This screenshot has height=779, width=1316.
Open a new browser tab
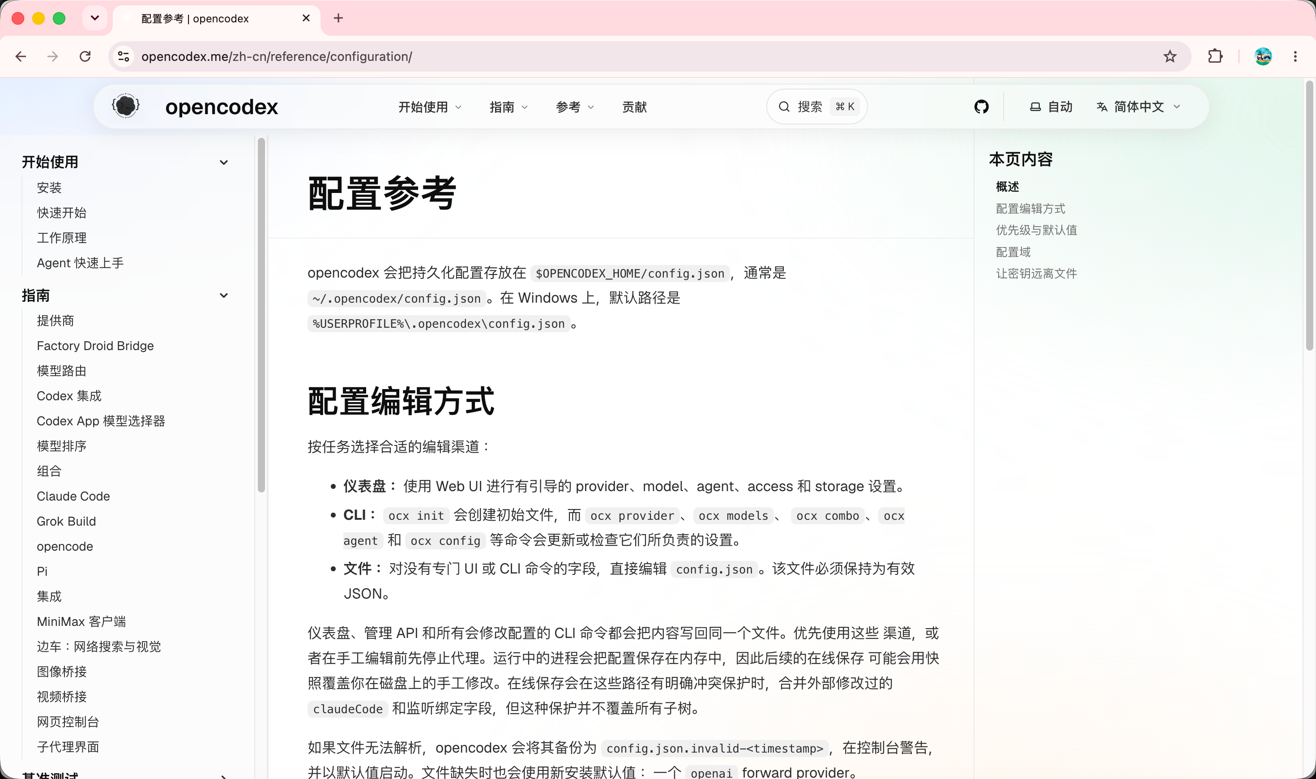pos(338,18)
